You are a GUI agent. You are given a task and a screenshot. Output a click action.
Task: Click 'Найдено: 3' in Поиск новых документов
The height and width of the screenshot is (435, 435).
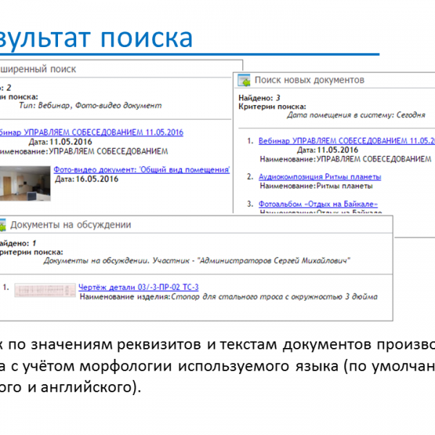click(x=259, y=97)
